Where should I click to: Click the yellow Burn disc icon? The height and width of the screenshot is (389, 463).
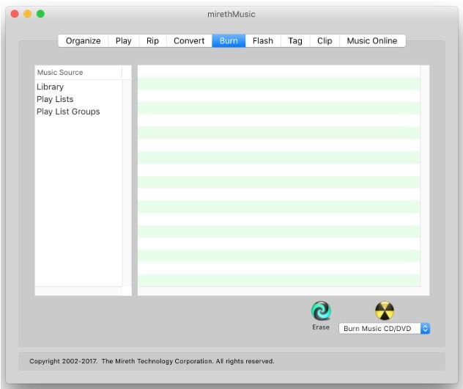[x=385, y=310]
